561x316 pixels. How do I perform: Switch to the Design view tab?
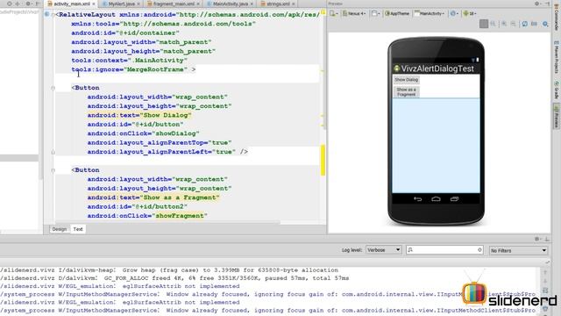(x=59, y=229)
